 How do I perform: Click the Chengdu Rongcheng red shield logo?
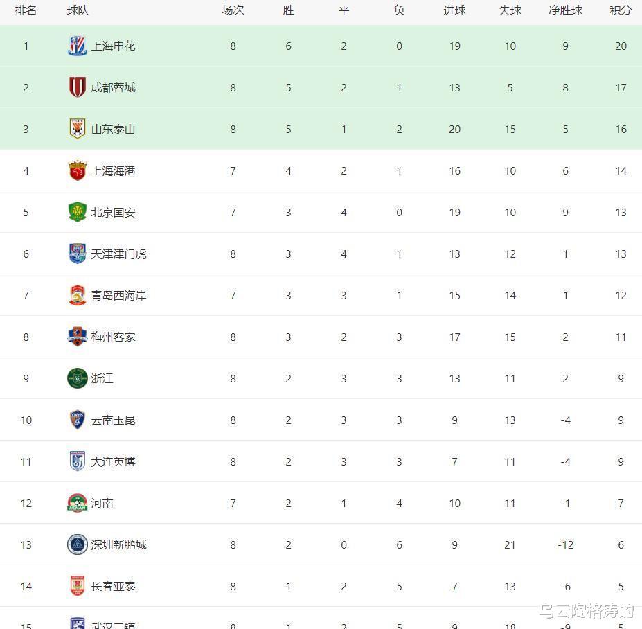tap(77, 87)
